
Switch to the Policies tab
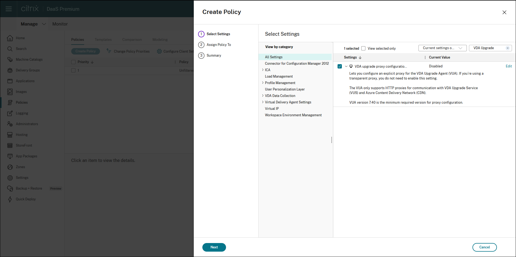78,39
